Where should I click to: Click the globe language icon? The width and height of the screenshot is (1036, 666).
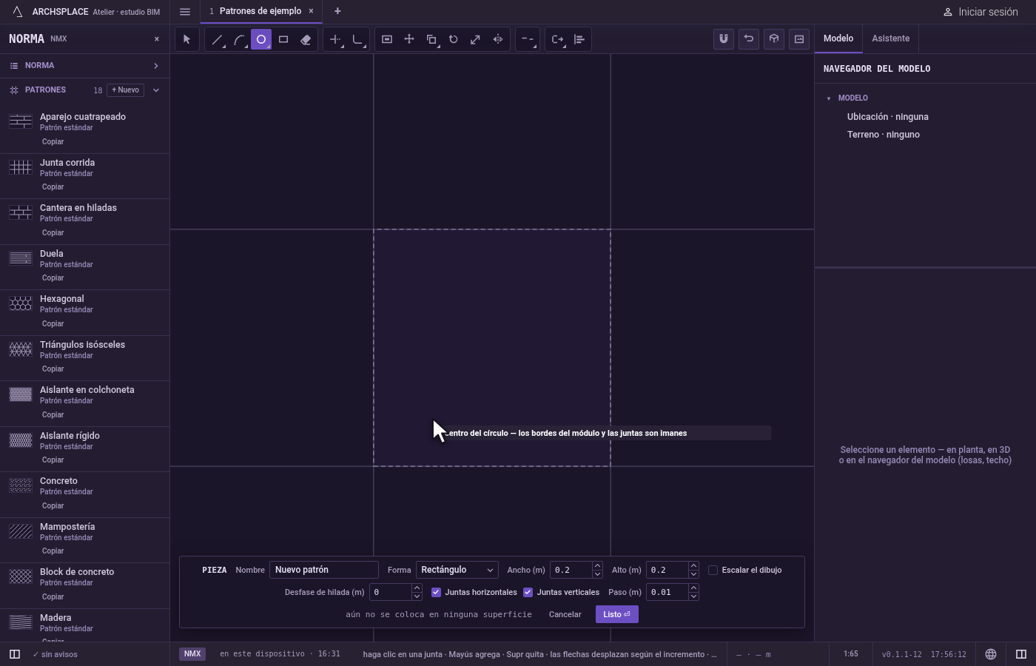coord(991,654)
